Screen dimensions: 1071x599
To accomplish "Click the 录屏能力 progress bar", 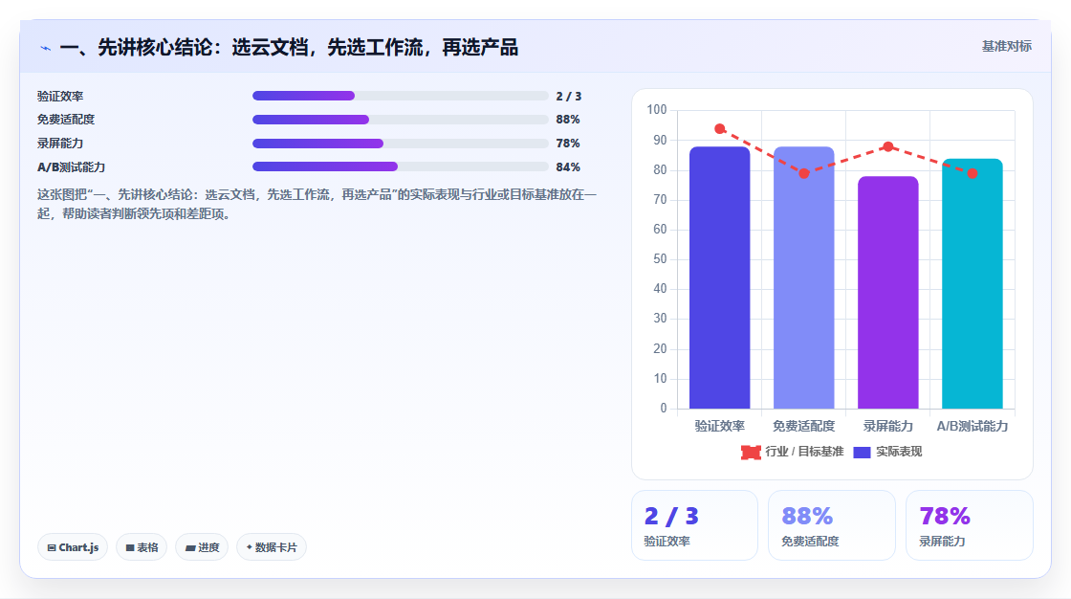I will tap(401, 144).
